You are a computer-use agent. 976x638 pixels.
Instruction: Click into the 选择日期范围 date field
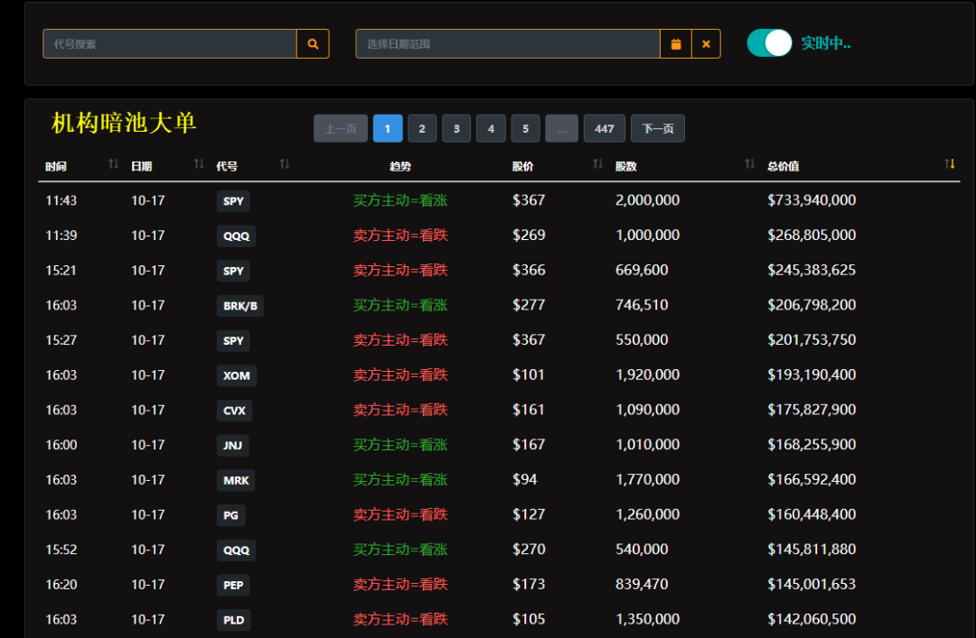508,44
